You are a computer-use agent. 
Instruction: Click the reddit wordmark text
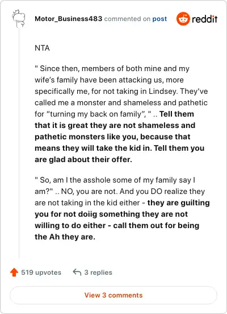204,19
